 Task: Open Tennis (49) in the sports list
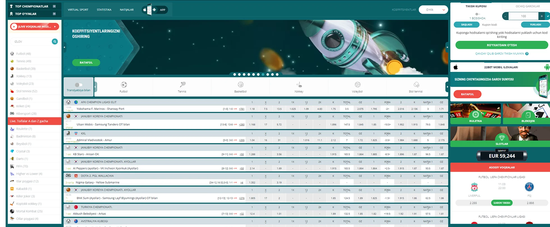pyautogui.click(x=24, y=61)
